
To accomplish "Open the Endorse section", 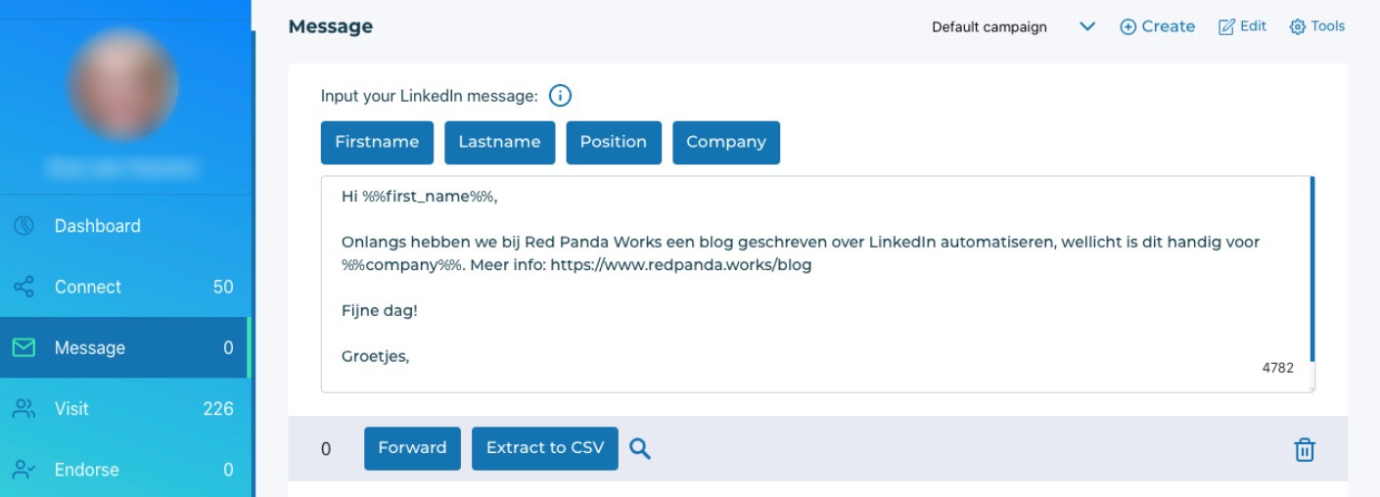I will pyautogui.click(x=125, y=470).
